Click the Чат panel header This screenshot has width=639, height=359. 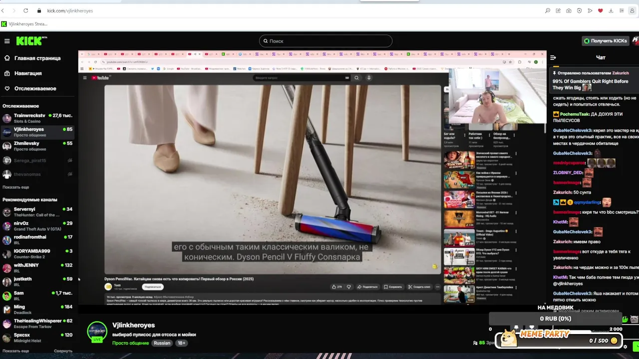pyautogui.click(x=601, y=58)
